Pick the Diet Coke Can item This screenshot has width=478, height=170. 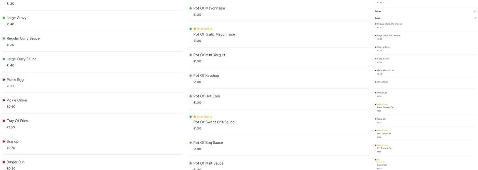(x=384, y=134)
